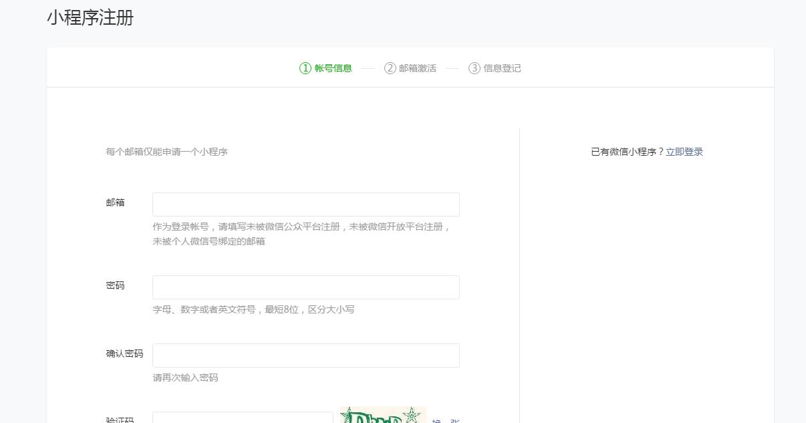Click the 密码 field label
The image size is (806, 423).
[115, 285]
